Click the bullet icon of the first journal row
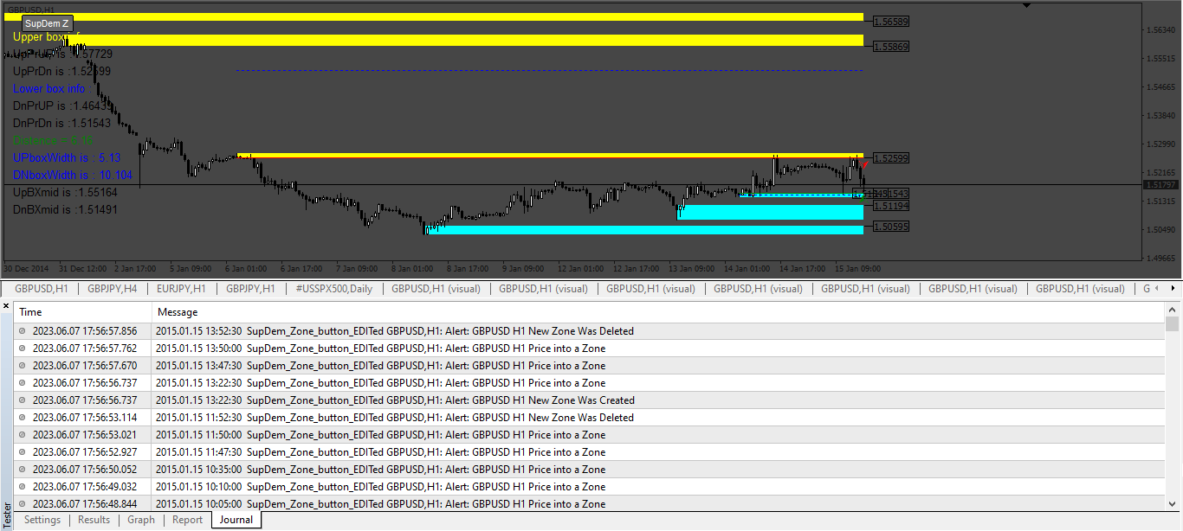 pyautogui.click(x=23, y=331)
